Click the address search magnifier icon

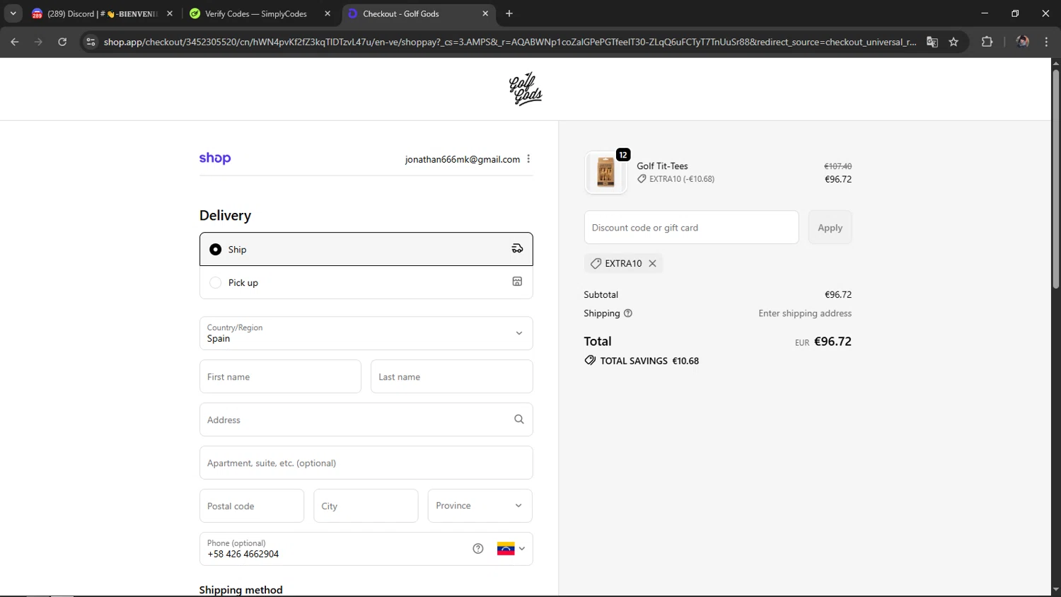(x=519, y=419)
